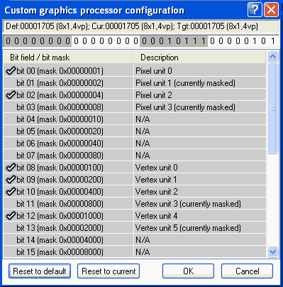Click the Description column header
283x287 pixels.
click(x=200, y=58)
